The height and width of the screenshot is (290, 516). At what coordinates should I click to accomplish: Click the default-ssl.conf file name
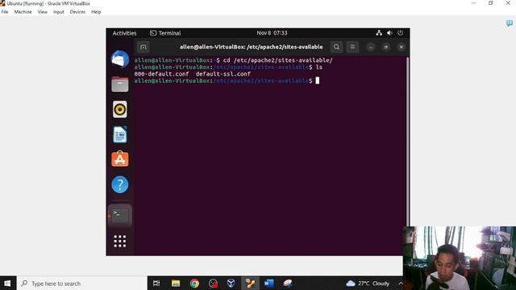click(223, 74)
